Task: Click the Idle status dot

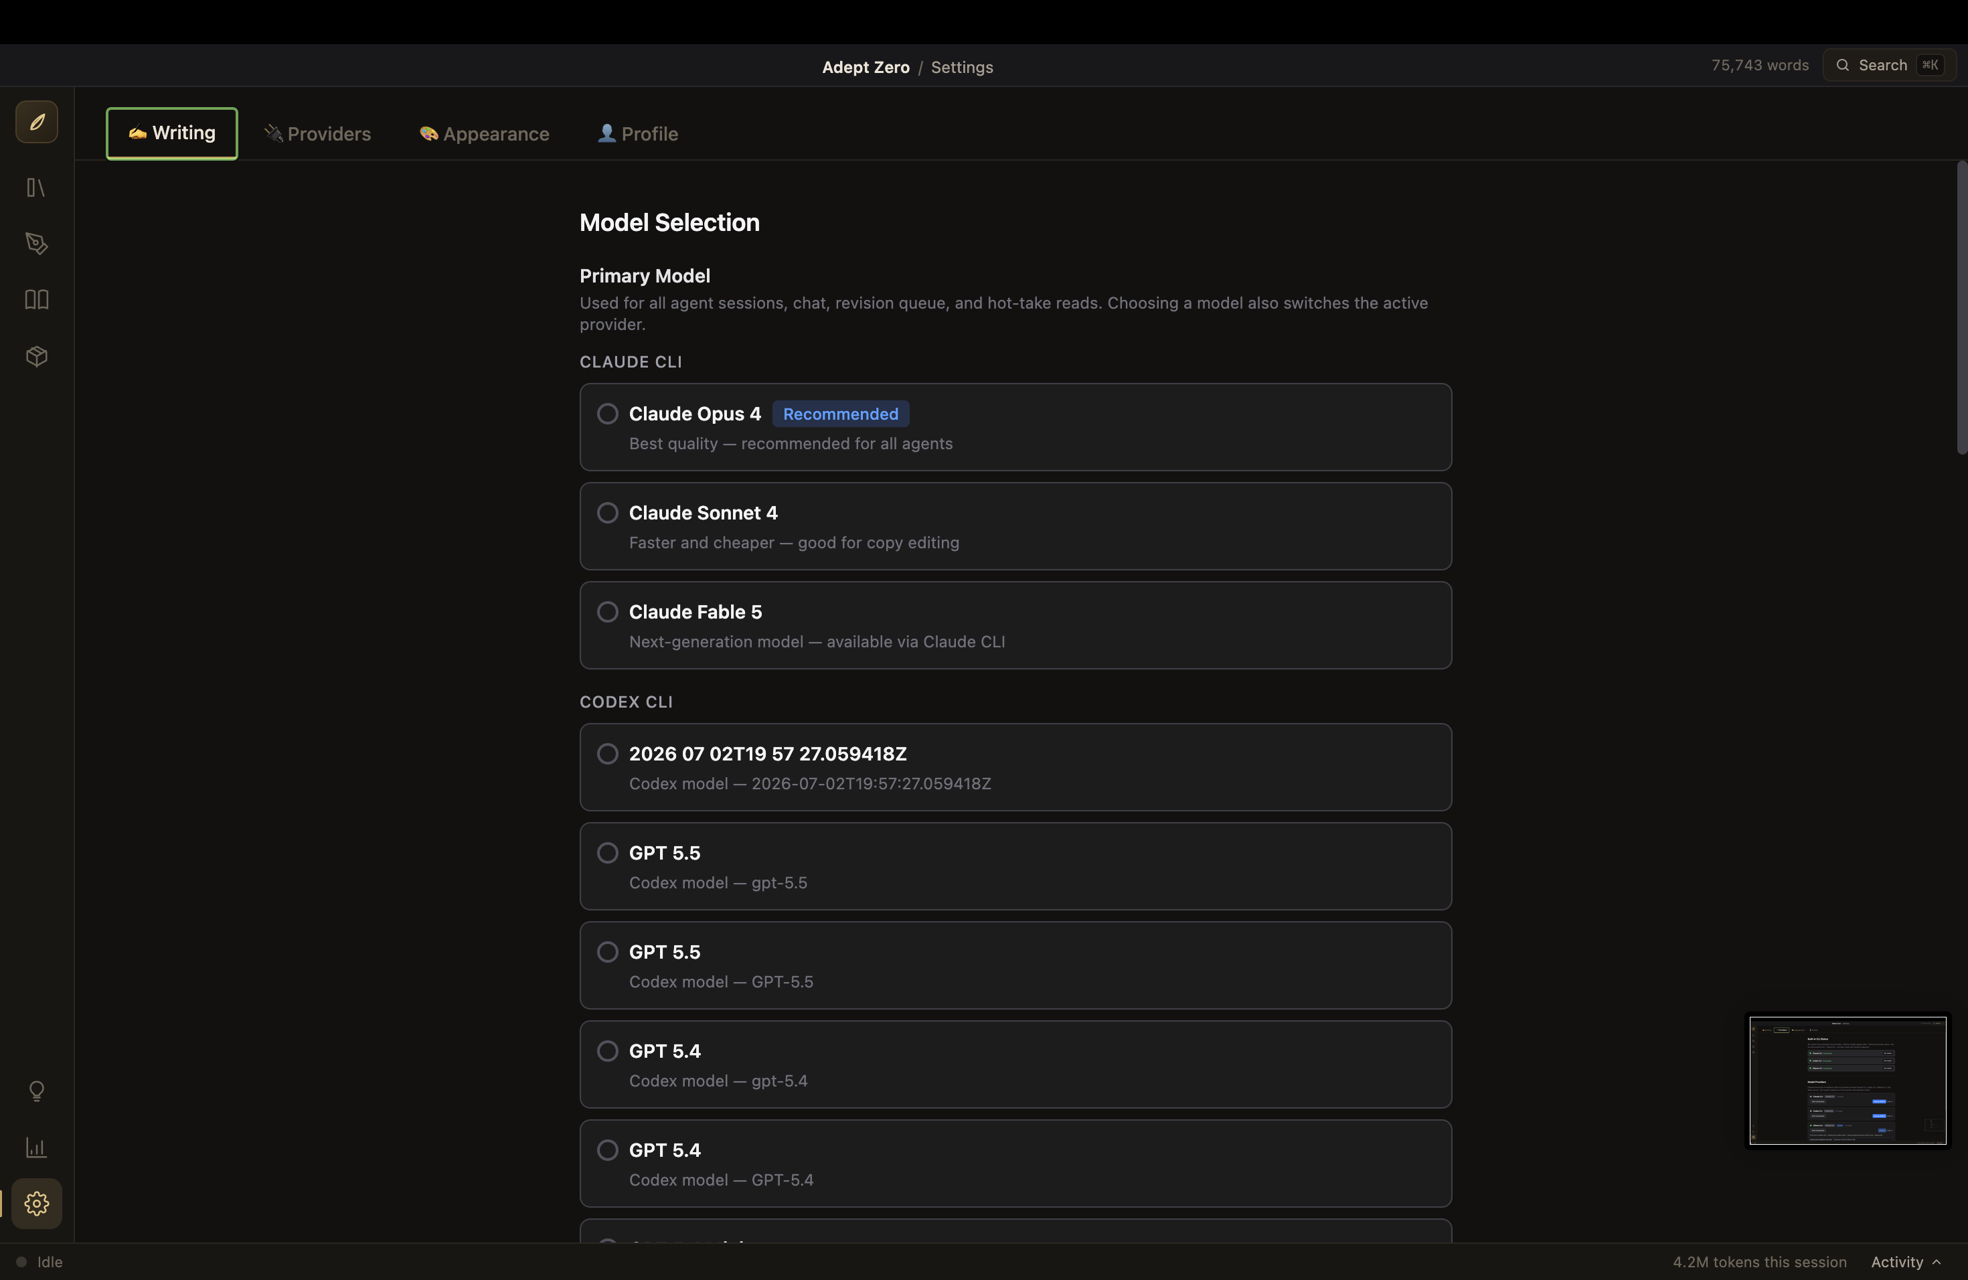Action: (x=21, y=1262)
